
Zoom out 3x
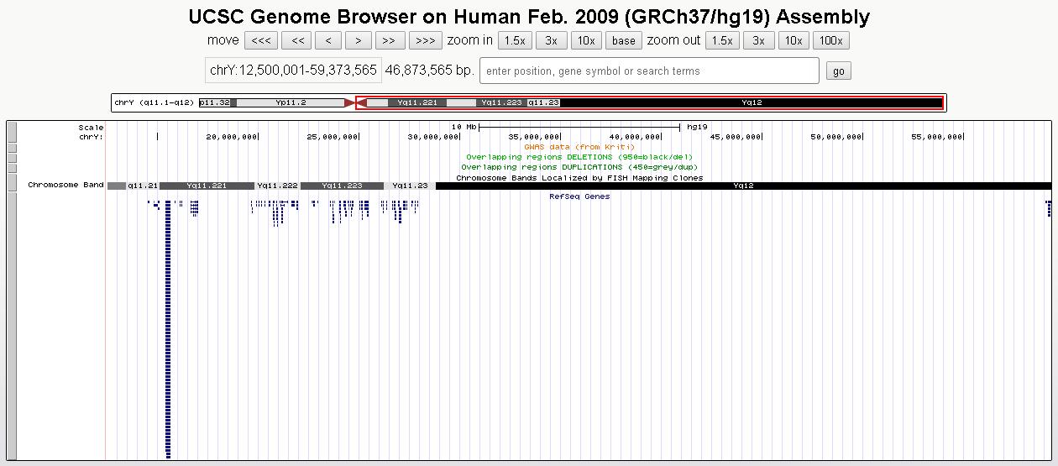click(x=758, y=40)
